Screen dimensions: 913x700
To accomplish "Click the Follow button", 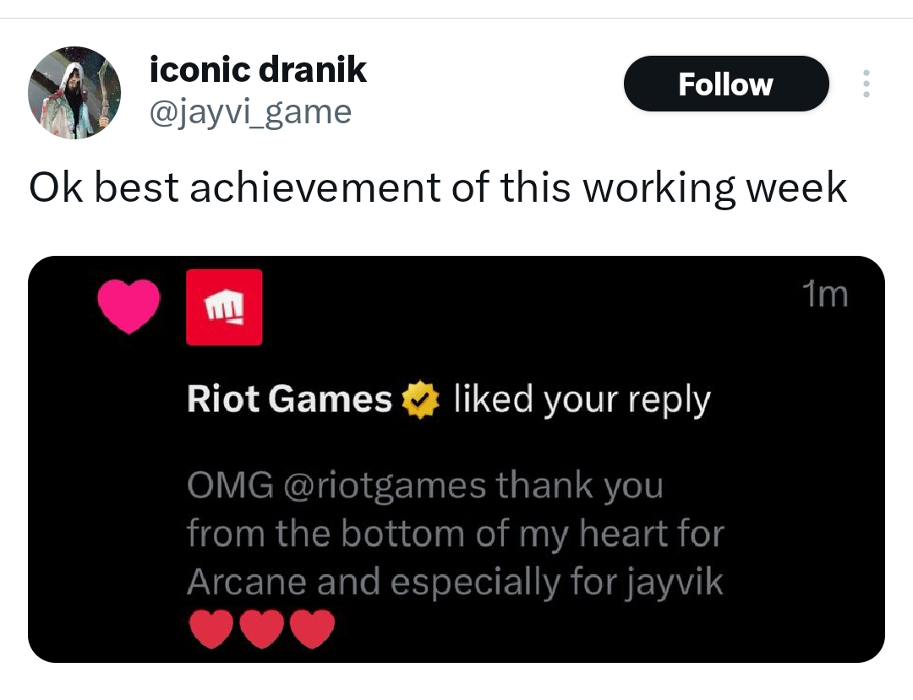I will click(x=725, y=84).
